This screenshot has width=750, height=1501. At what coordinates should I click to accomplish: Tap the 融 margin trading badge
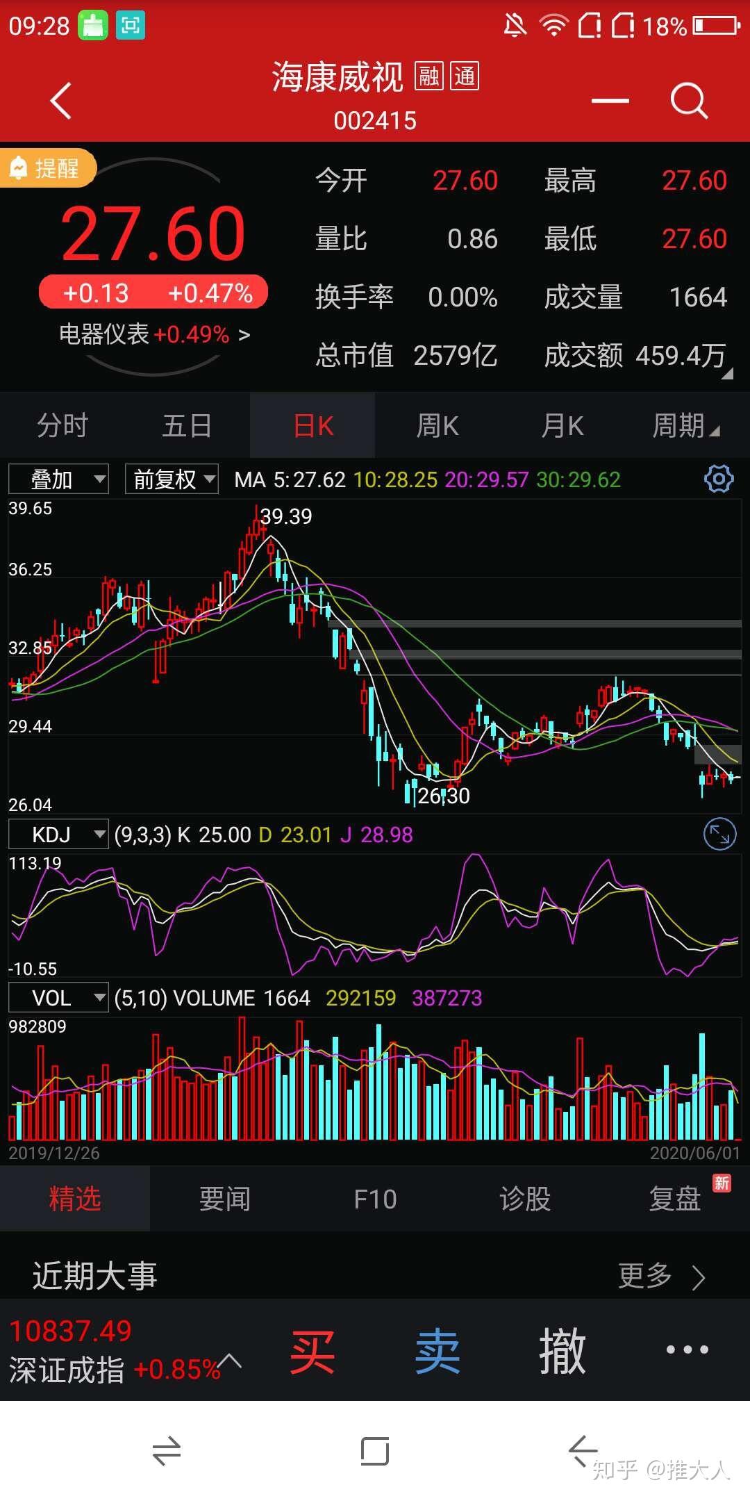click(428, 76)
